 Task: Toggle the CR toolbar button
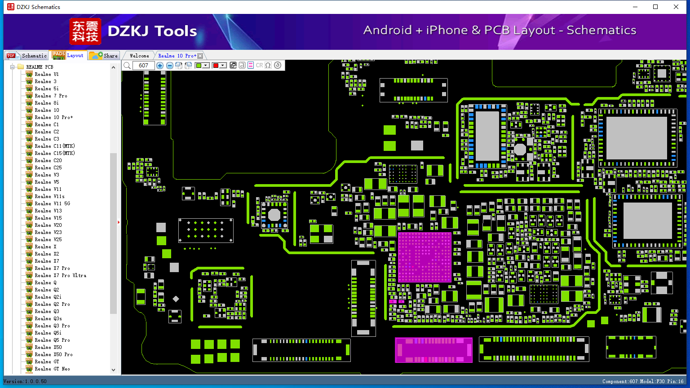coord(259,66)
